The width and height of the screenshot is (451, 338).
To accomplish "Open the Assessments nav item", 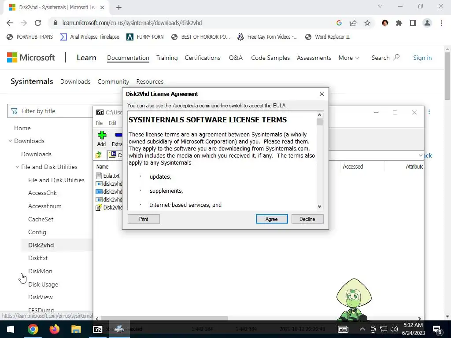I will 314,58.
